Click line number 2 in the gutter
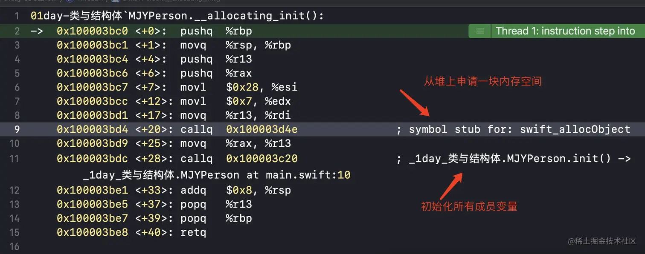645x254 pixels. pyautogui.click(x=17, y=31)
